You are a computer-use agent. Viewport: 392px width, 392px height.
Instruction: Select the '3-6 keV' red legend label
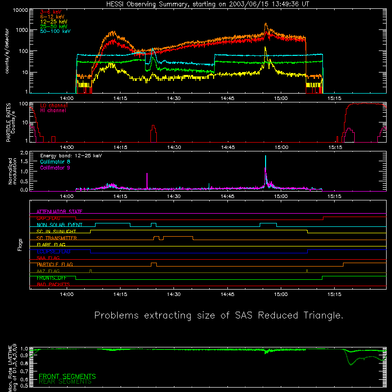pyautogui.click(x=50, y=12)
